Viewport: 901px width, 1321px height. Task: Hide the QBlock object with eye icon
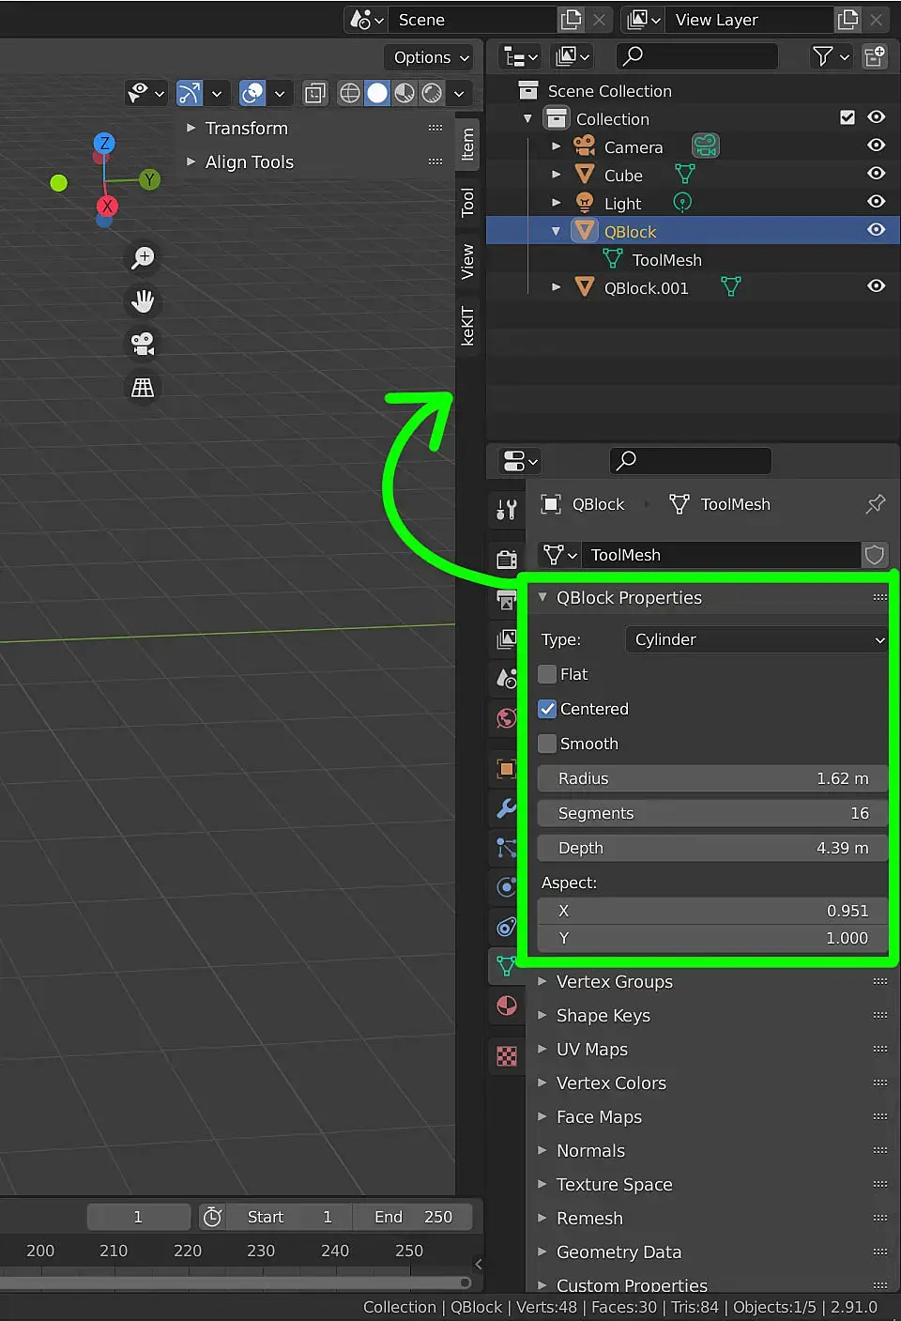click(877, 230)
